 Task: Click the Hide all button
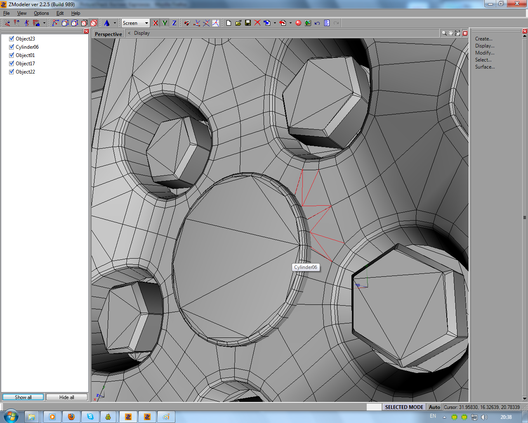pyautogui.click(x=67, y=397)
